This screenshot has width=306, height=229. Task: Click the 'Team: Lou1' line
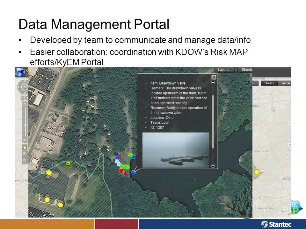[160, 122]
